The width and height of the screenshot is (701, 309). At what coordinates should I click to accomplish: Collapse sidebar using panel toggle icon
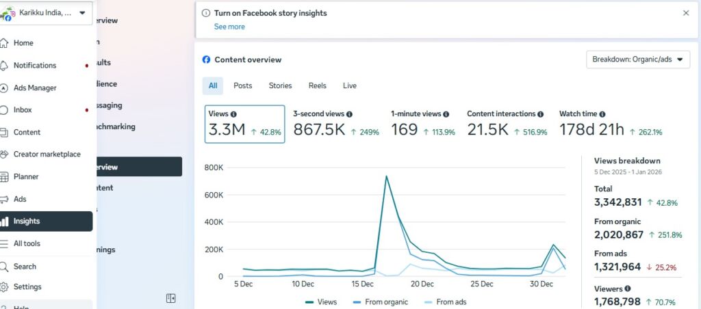pyautogui.click(x=171, y=298)
